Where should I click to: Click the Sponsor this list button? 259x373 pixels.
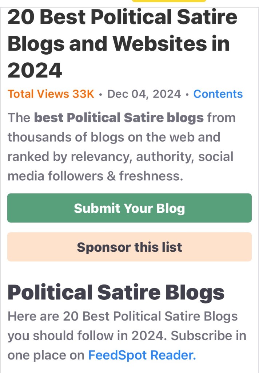[x=129, y=247]
